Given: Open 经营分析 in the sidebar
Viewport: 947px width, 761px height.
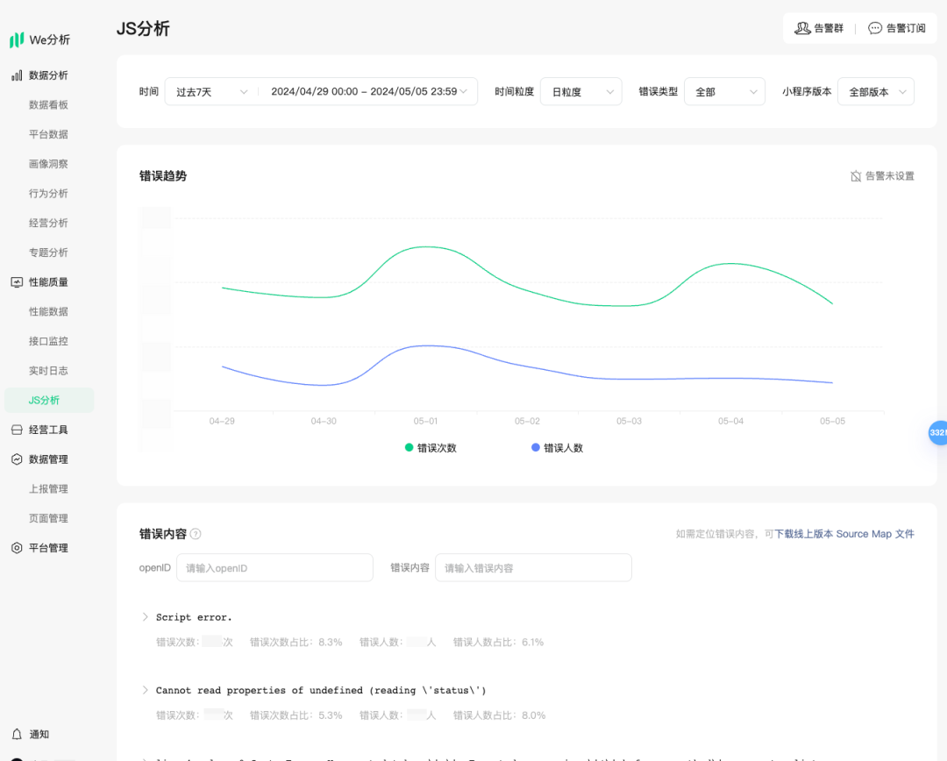Looking at the screenshot, I should pos(48,224).
